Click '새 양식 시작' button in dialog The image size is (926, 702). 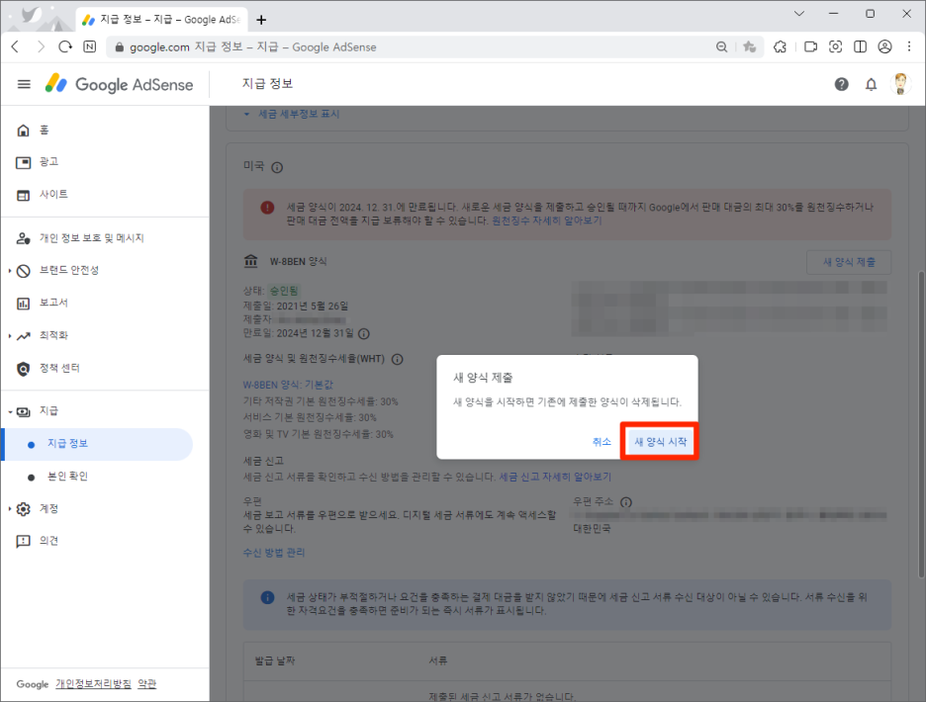pos(660,442)
